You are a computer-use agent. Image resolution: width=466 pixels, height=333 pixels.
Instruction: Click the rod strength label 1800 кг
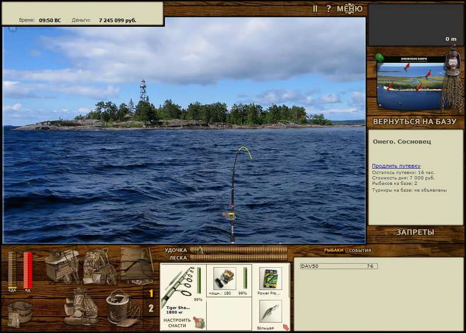pyautogui.click(x=174, y=312)
